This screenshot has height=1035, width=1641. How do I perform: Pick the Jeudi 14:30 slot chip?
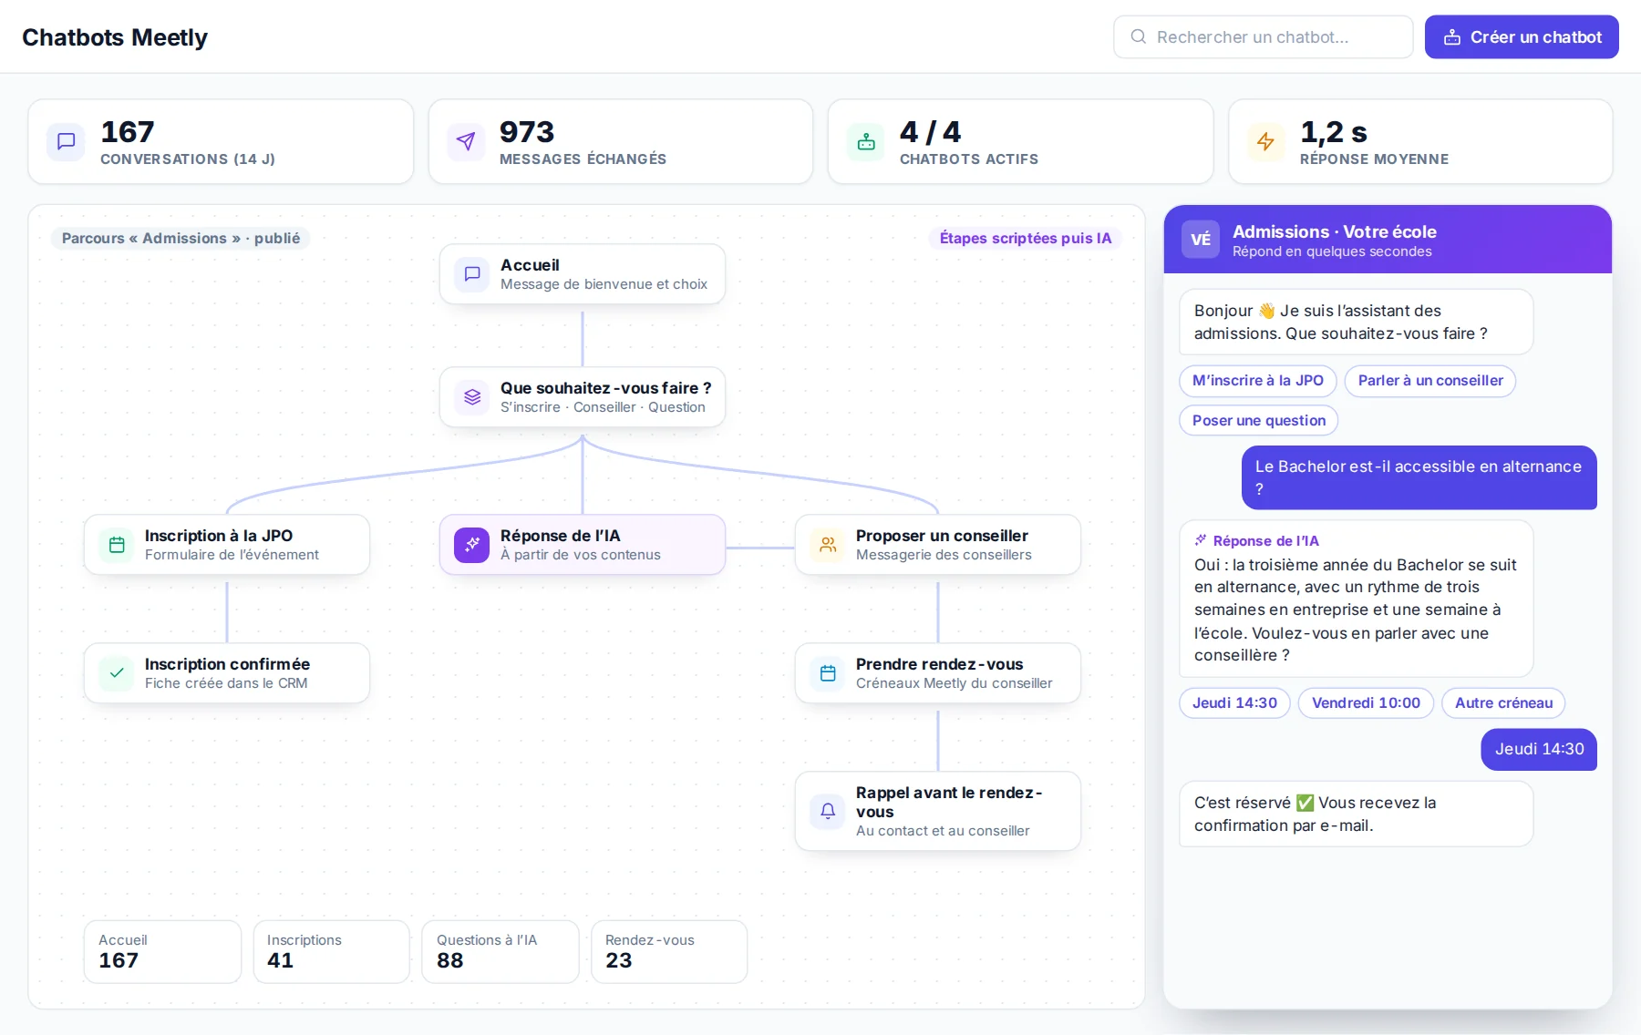(x=1235, y=703)
